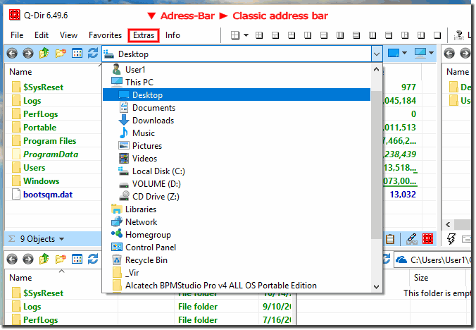This screenshot has height=330, width=476.
Task: Select User1 in the address dropdown
Action: click(237, 70)
